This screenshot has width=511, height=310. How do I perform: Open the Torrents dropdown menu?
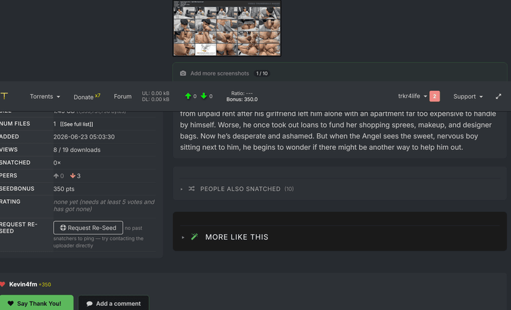coord(45,96)
